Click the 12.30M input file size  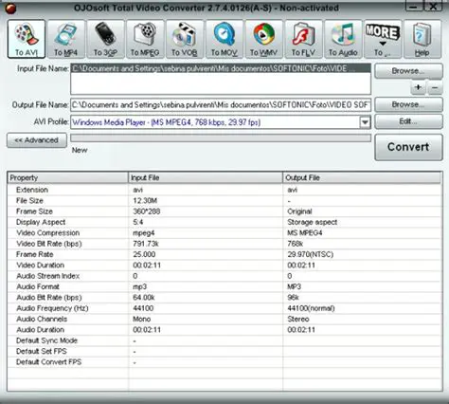tap(145, 201)
